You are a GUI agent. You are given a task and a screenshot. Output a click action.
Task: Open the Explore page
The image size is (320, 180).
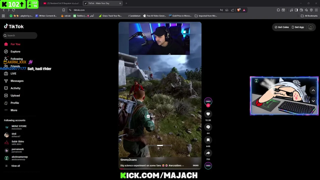(x=12, y=51)
